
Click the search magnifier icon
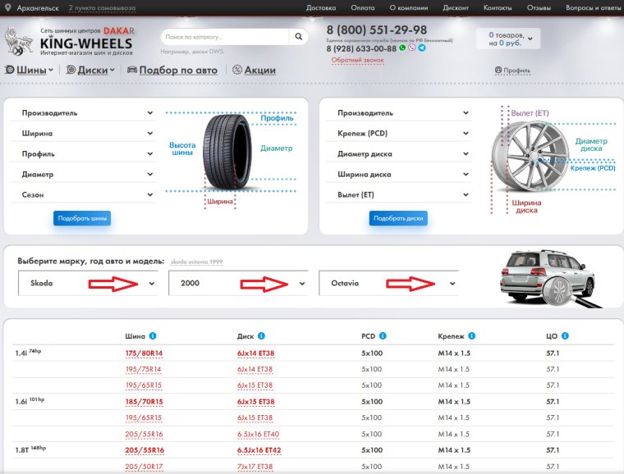click(299, 38)
